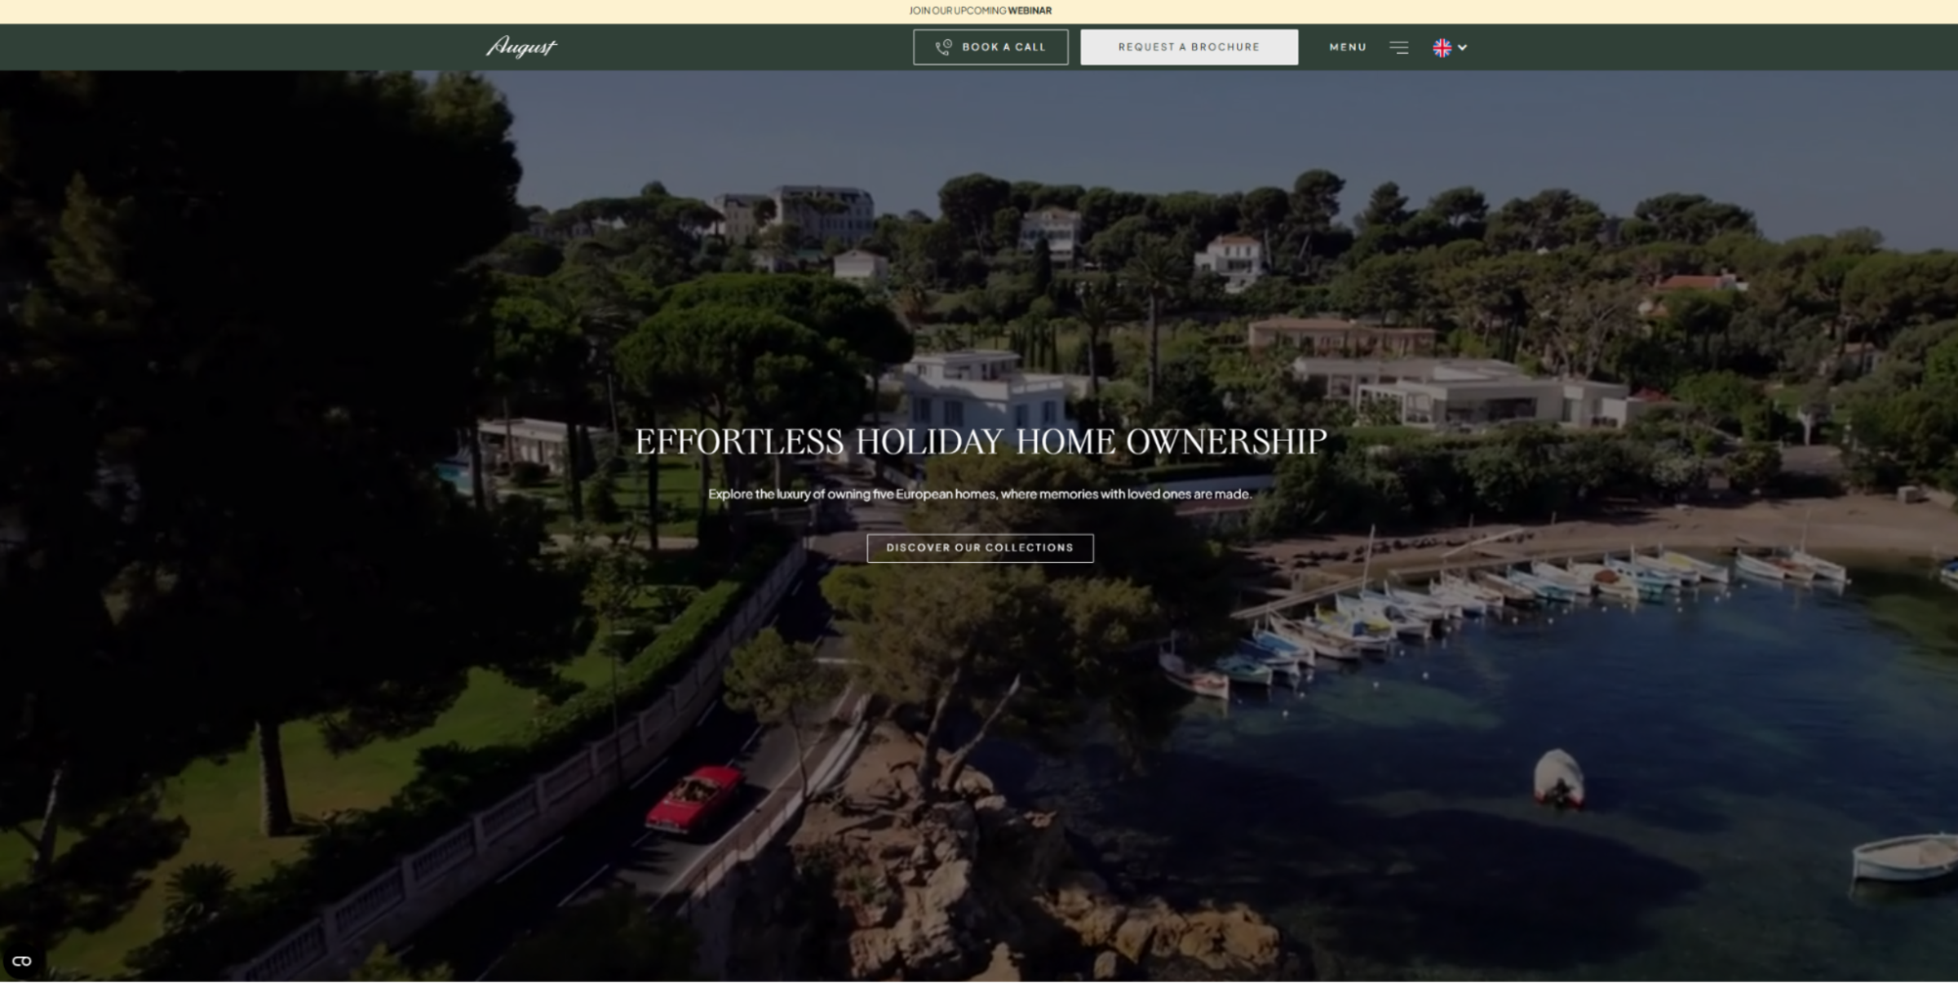Click the white motorboat on the water

click(1558, 777)
